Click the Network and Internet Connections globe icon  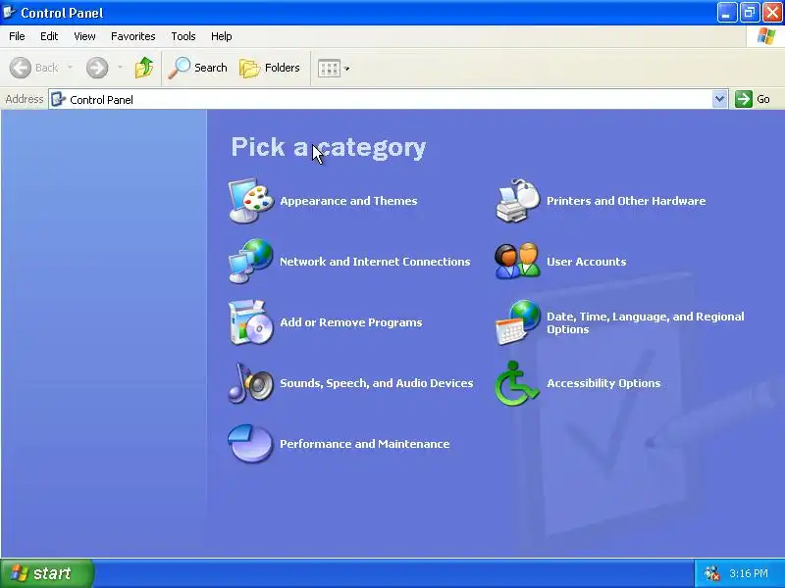[x=251, y=261]
